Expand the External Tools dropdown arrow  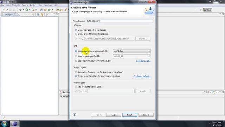36,10
